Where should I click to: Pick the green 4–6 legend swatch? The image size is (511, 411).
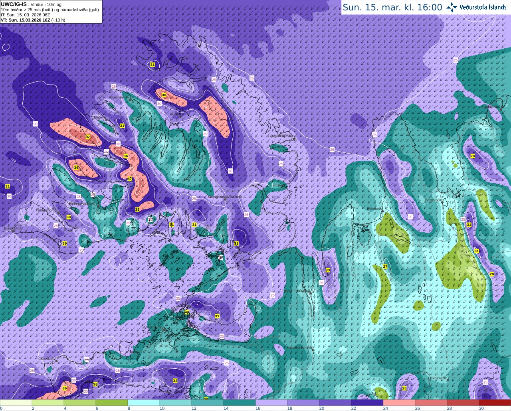[80, 403]
